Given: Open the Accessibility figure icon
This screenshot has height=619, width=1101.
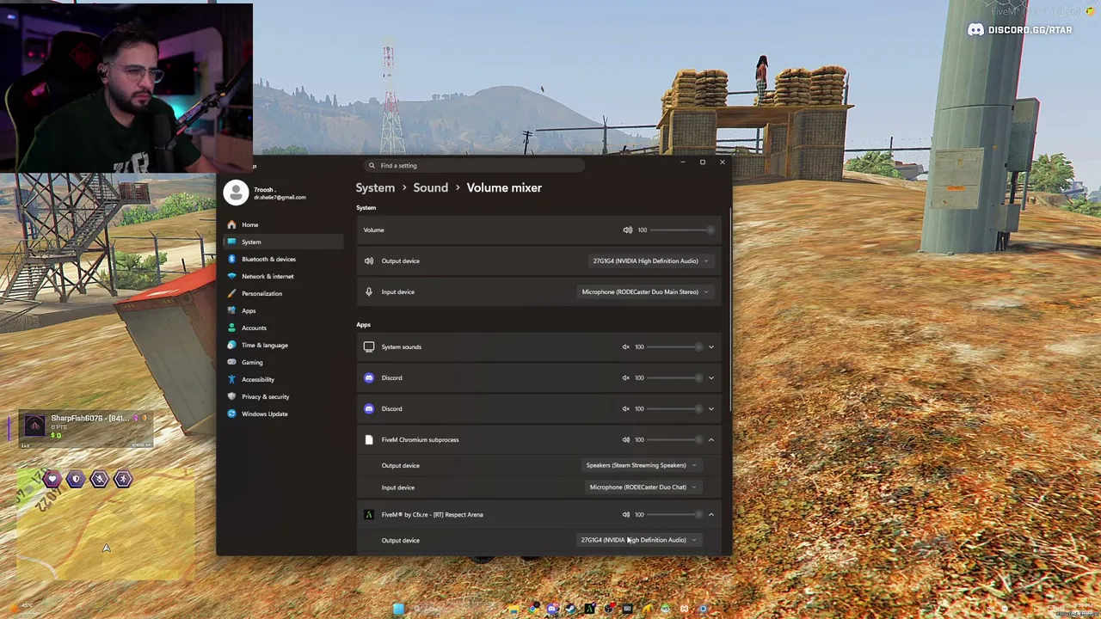Looking at the screenshot, I should point(231,379).
